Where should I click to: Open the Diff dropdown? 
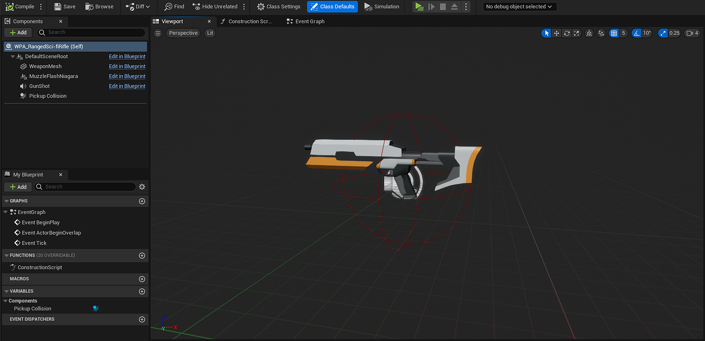[x=138, y=6]
